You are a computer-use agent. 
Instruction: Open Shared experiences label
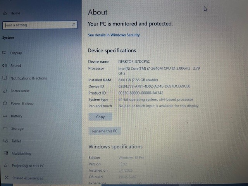tap(28, 178)
